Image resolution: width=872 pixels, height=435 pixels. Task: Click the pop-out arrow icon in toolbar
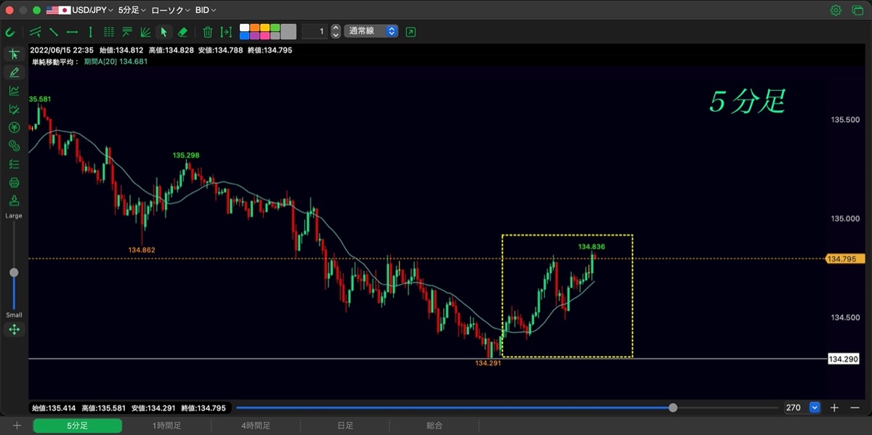[x=411, y=32]
